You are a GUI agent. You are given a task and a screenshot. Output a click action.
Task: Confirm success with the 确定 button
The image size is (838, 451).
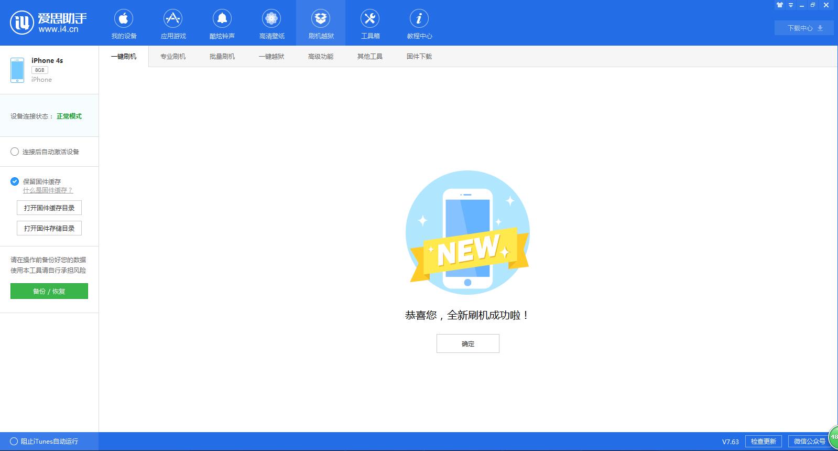pyautogui.click(x=468, y=343)
